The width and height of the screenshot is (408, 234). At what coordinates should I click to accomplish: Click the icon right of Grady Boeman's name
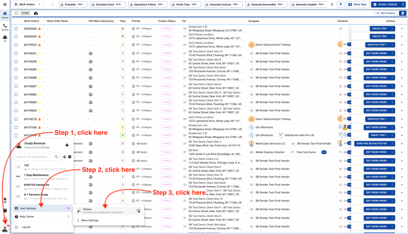(67, 145)
